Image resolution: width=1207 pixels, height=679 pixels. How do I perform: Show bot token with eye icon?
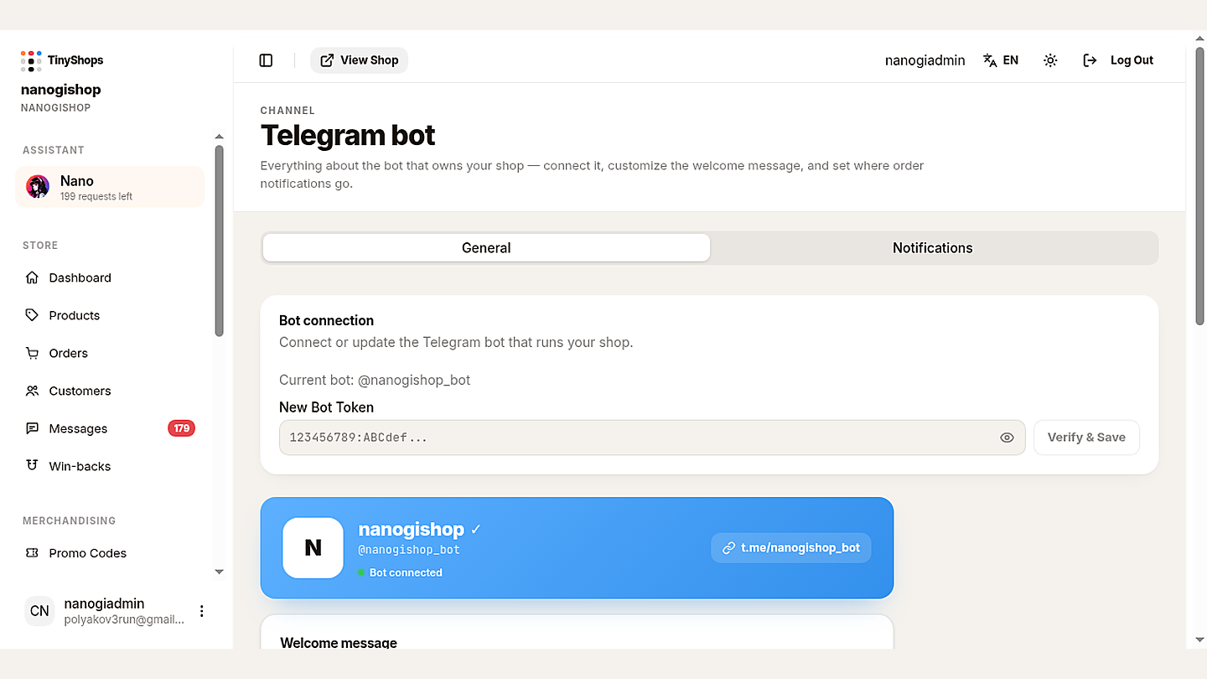pos(1008,438)
